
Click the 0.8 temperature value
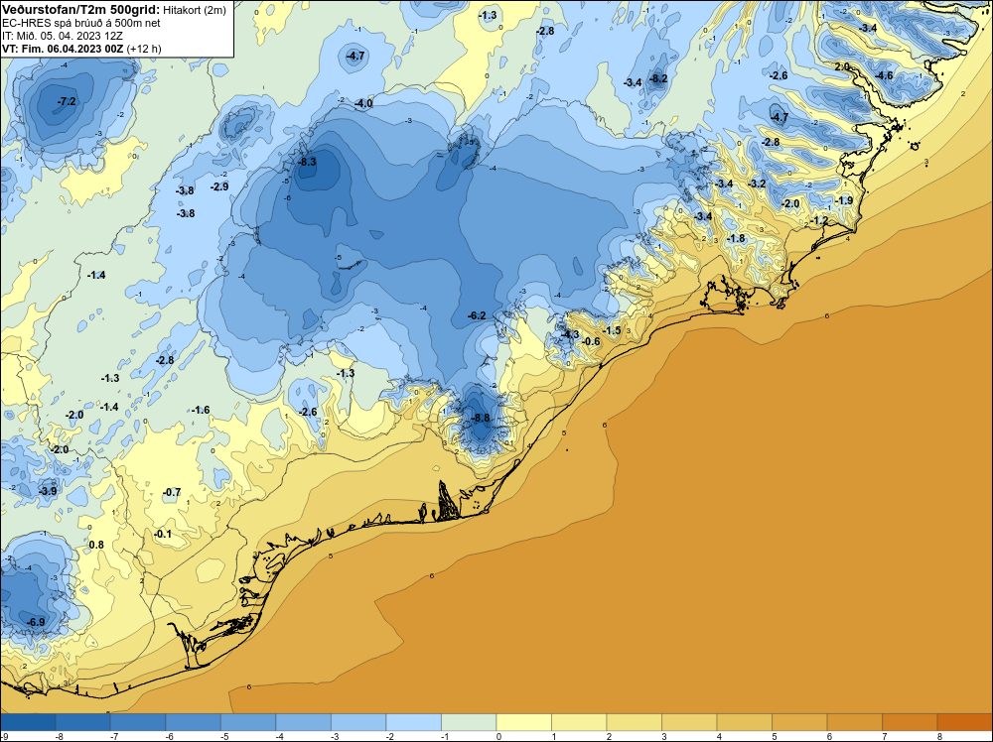(x=96, y=545)
